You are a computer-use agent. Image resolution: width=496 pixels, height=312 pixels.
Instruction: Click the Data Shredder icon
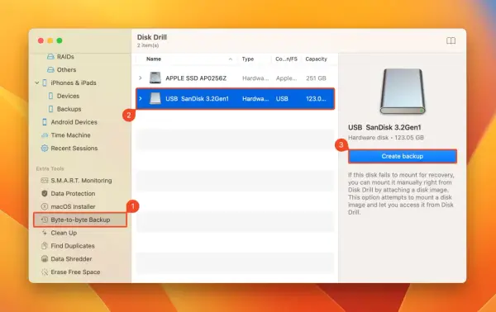point(45,258)
